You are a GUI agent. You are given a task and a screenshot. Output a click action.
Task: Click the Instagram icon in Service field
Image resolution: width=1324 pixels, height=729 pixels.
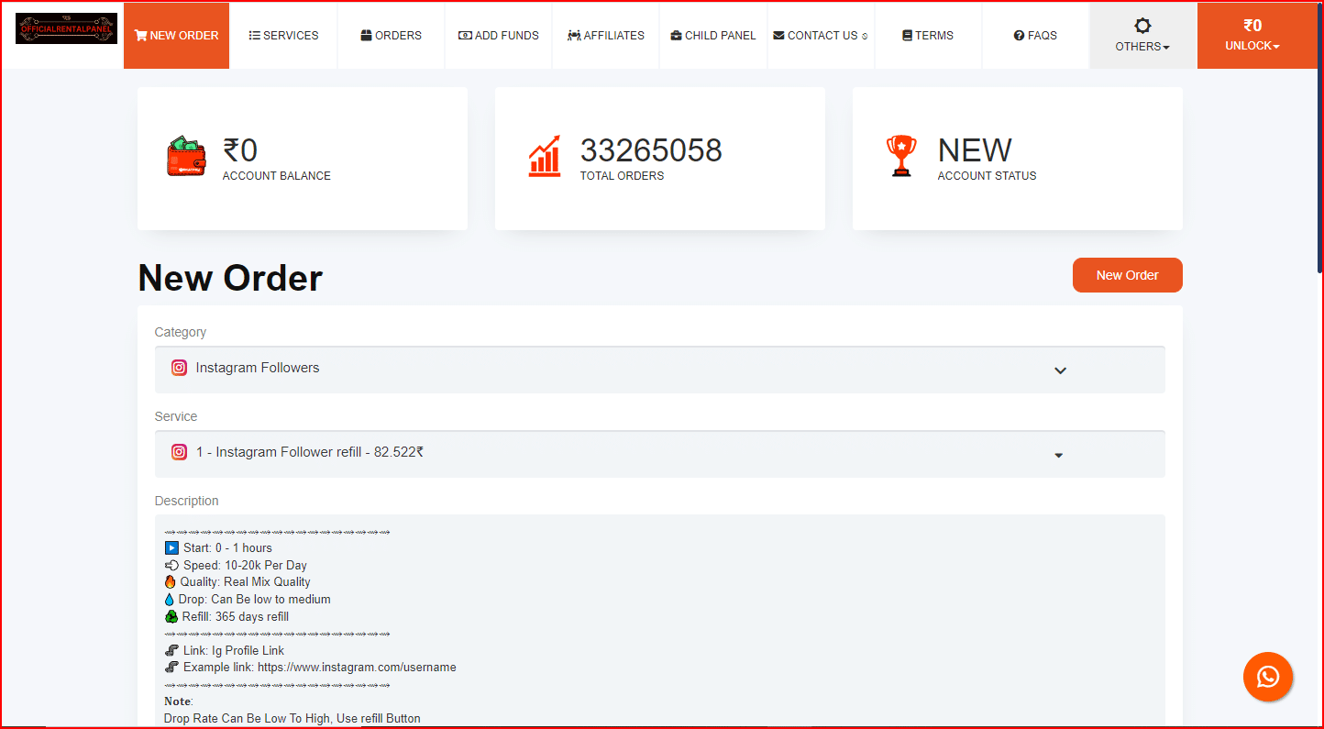click(180, 452)
